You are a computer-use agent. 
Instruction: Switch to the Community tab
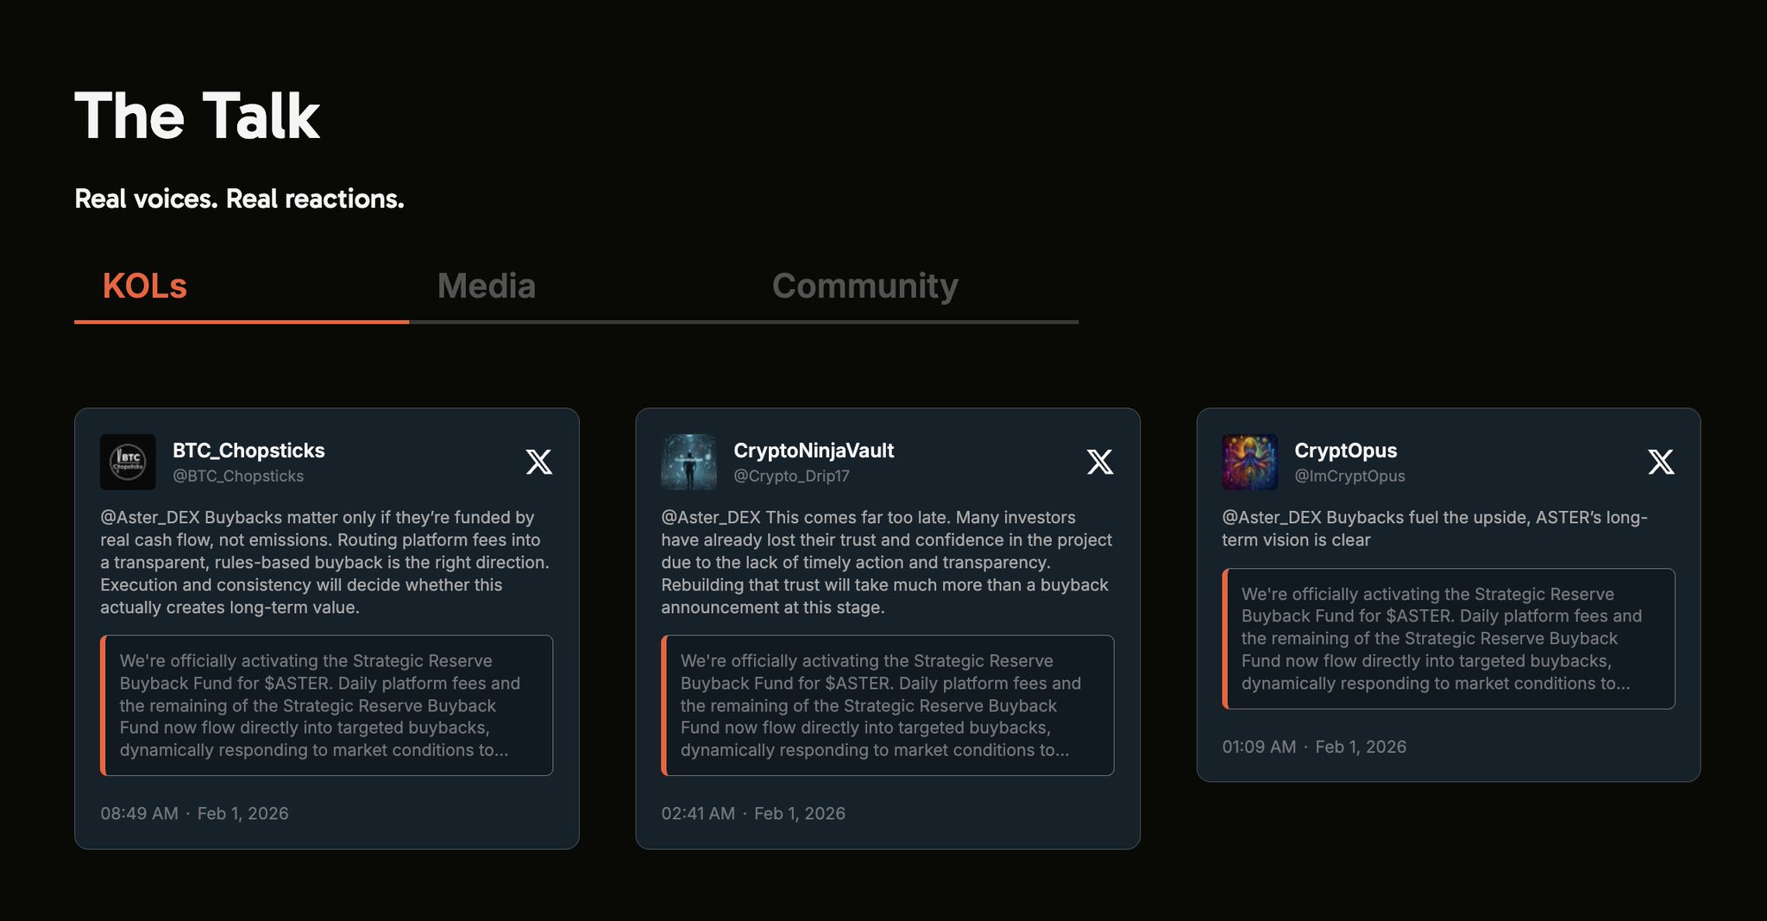pyautogui.click(x=865, y=287)
